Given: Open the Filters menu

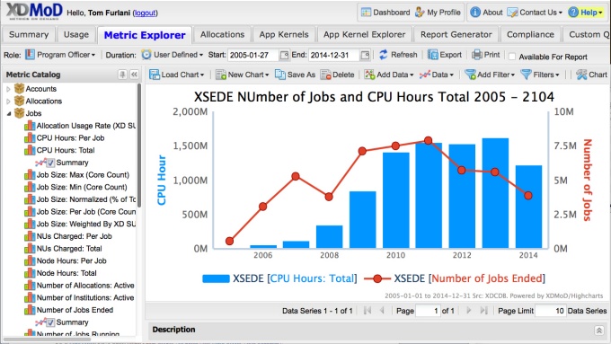Looking at the screenshot, I should point(540,75).
